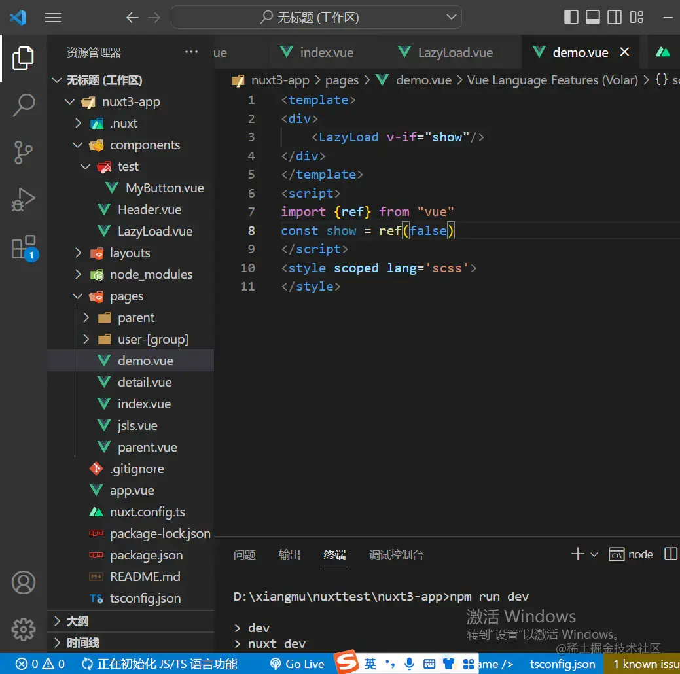Viewport: 680px width, 674px height.
Task: Open Extensions view with badge
Action: click(x=24, y=247)
